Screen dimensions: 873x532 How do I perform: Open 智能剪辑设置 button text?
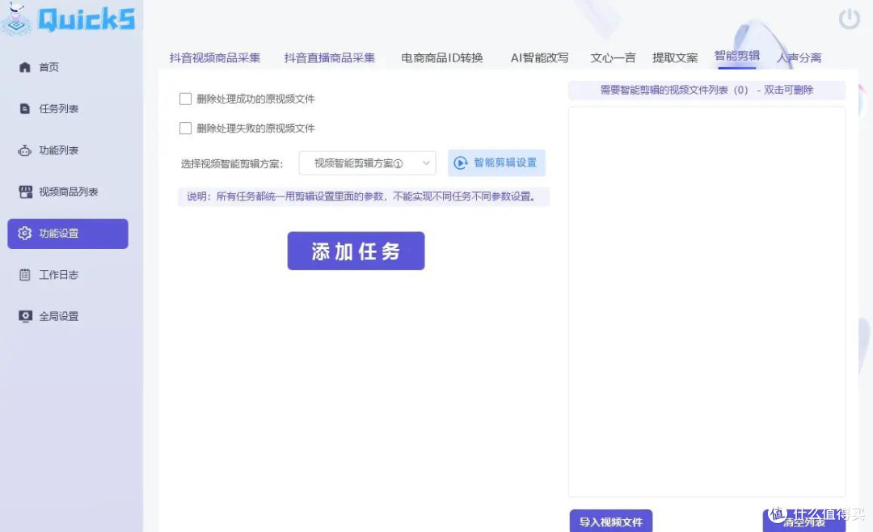point(505,163)
